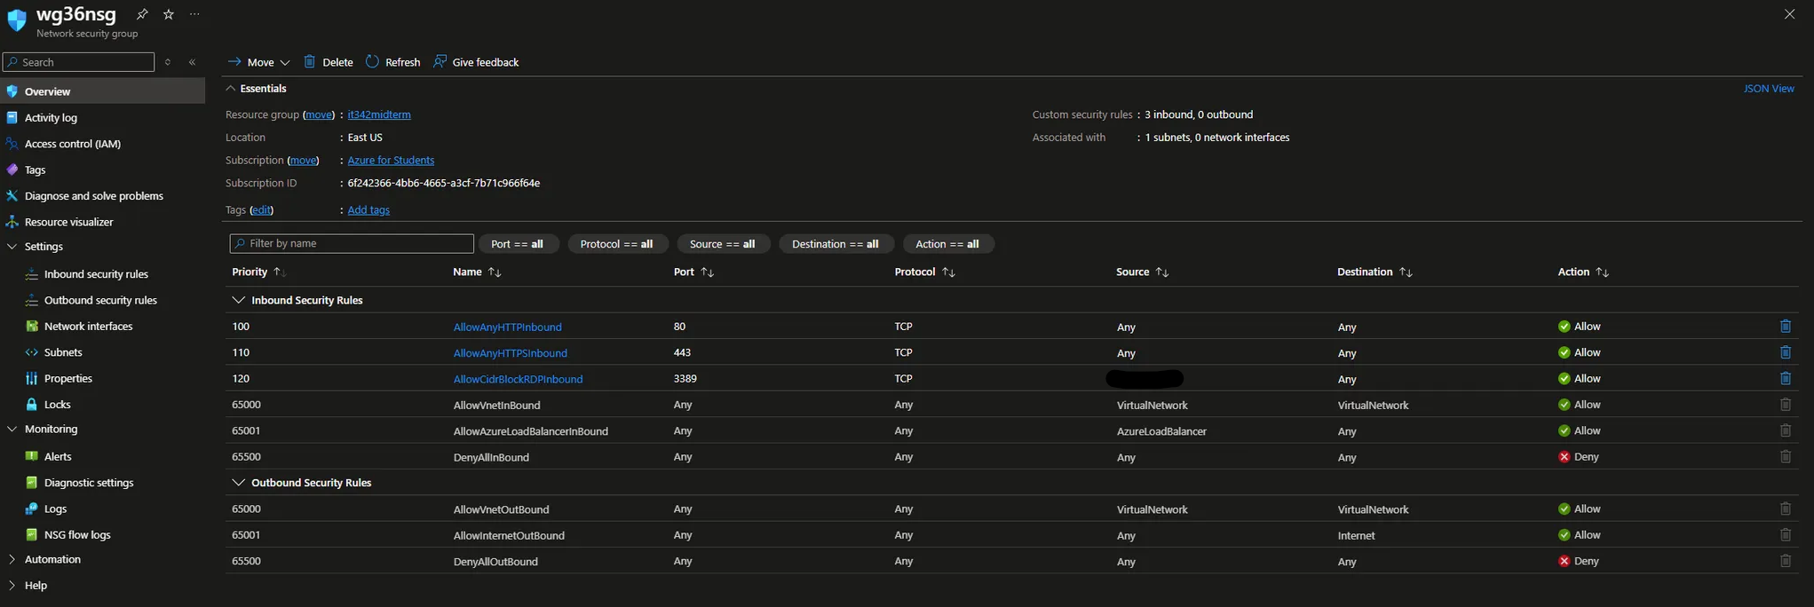Click Delete in the top toolbar
Viewport: 1814px width, 607px height.
(x=328, y=62)
